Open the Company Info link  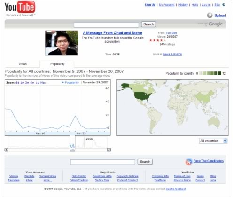160,176
